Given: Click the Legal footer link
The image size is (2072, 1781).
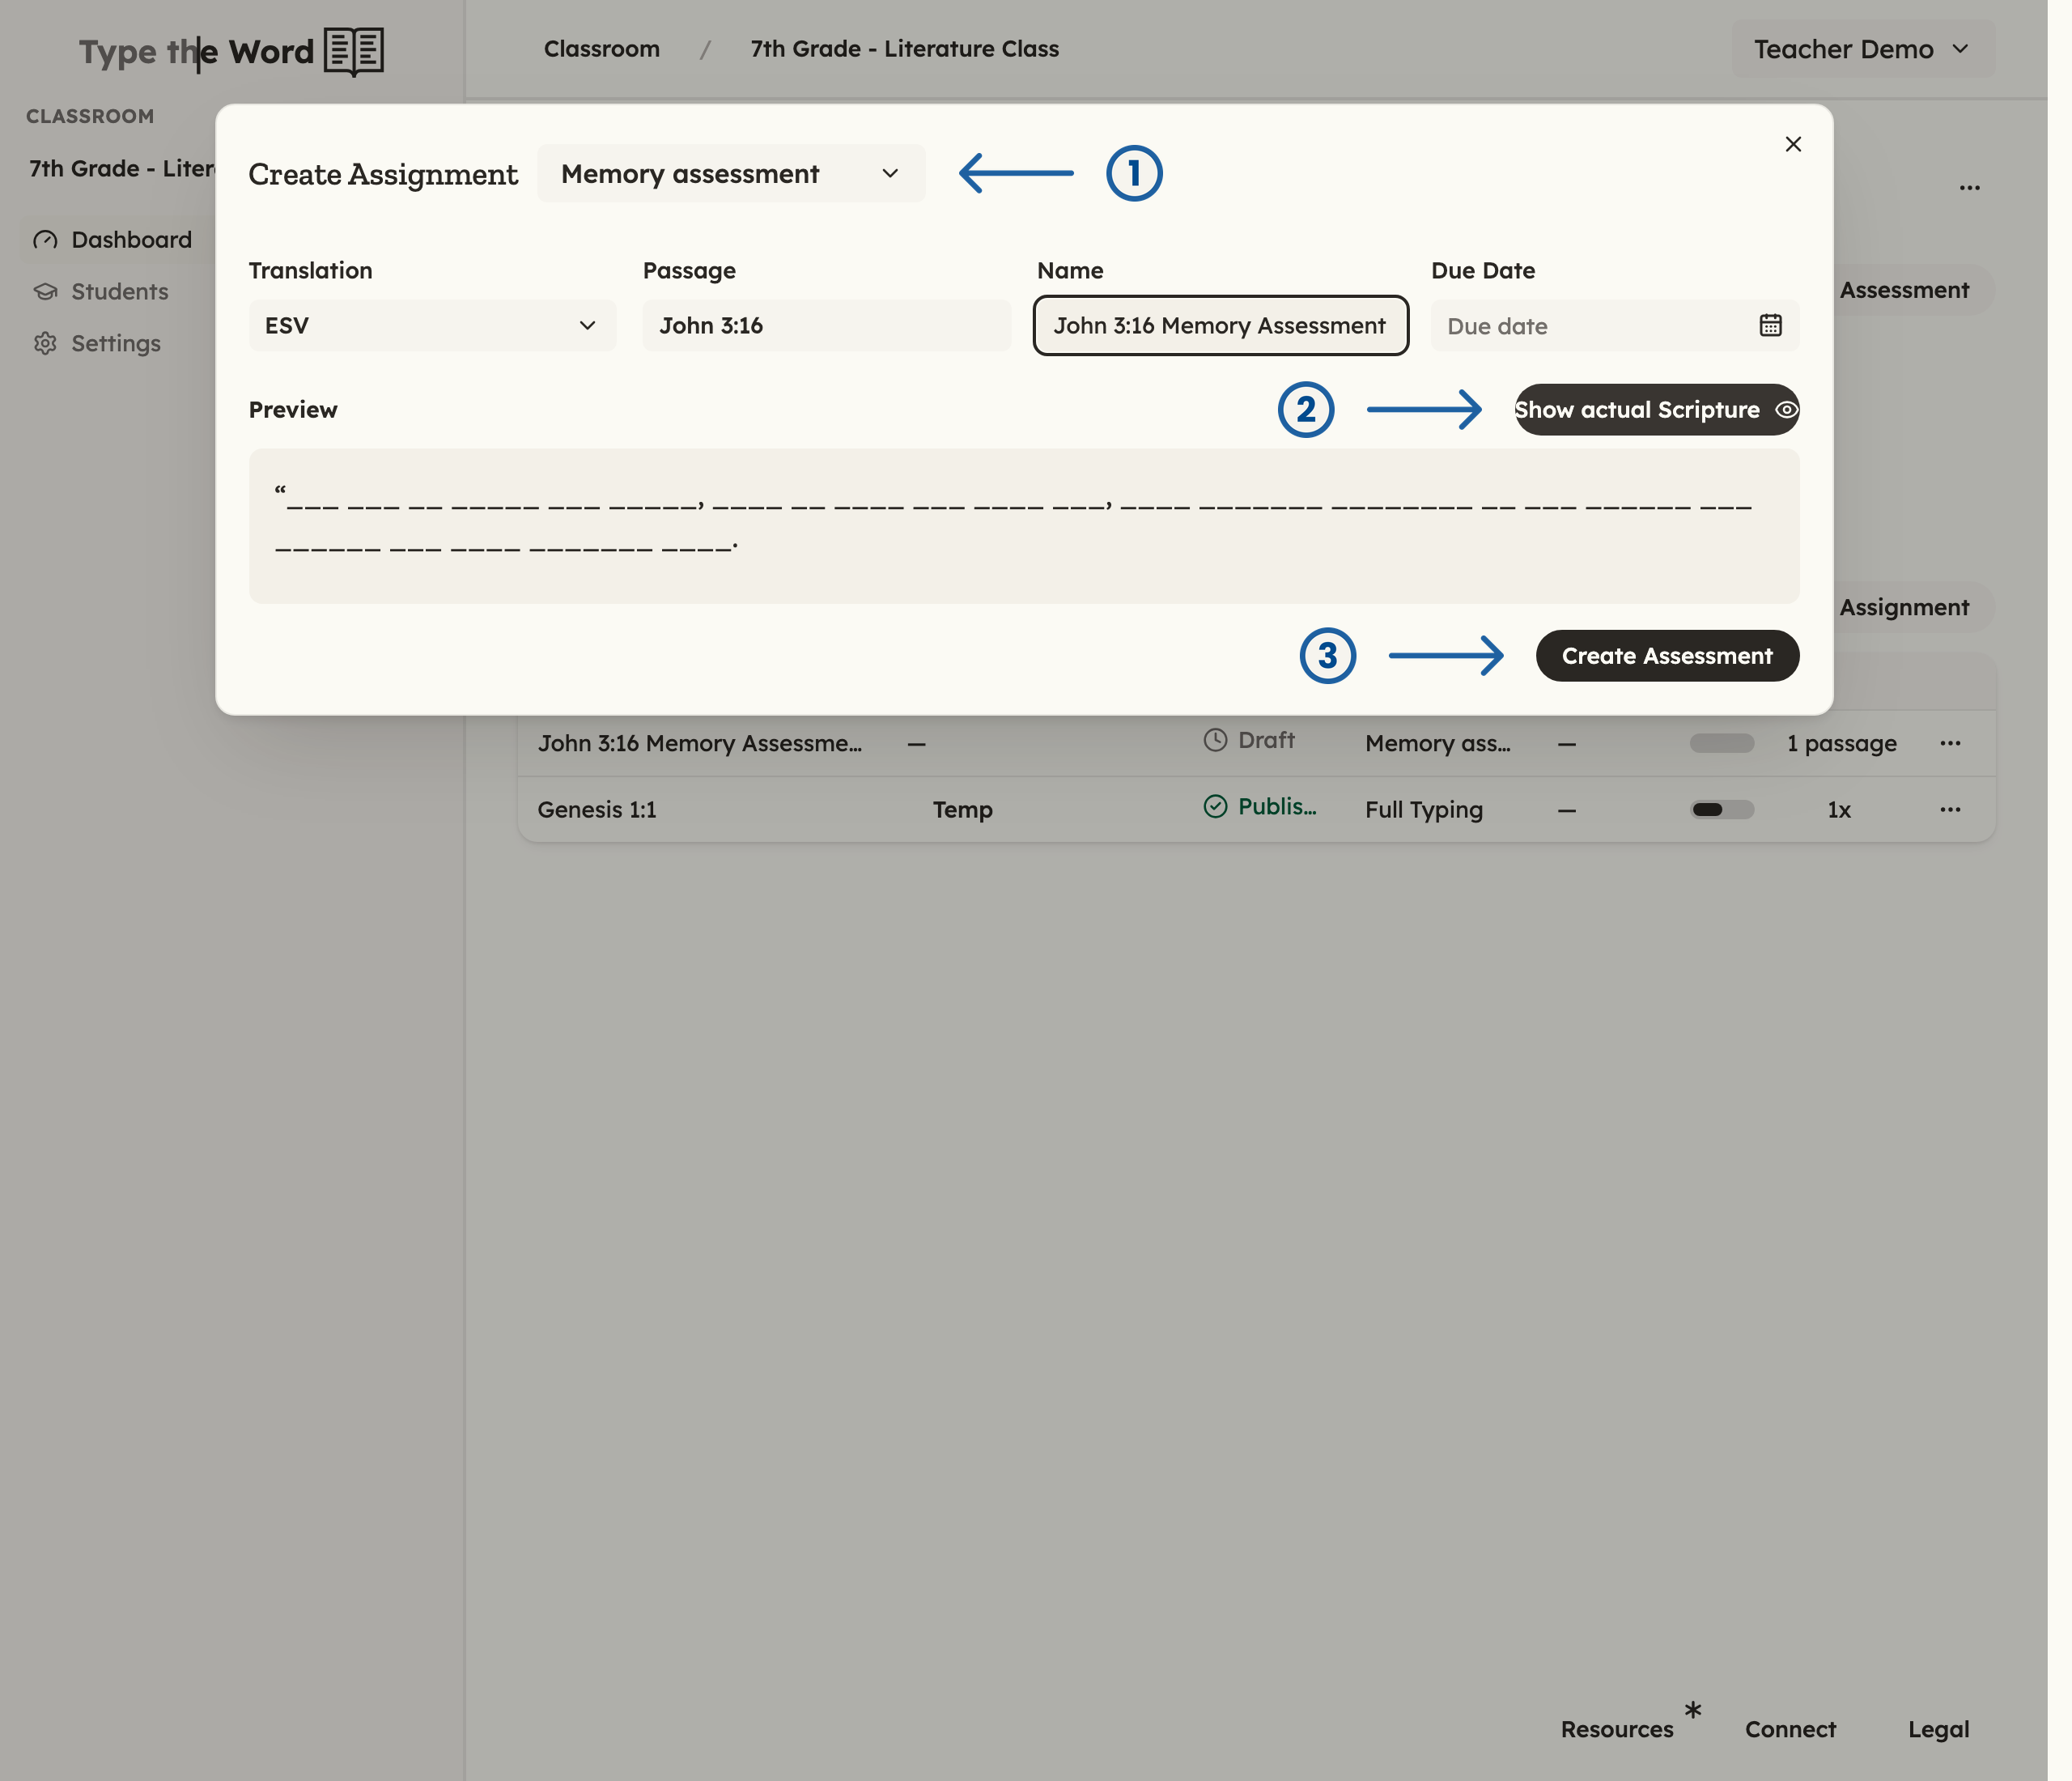Looking at the screenshot, I should (x=1938, y=1729).
